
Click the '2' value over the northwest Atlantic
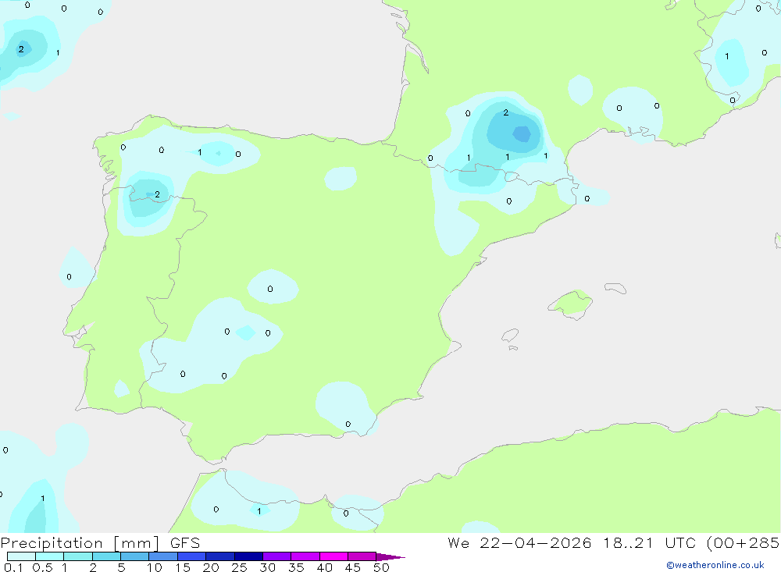click(x=21, y=49)
